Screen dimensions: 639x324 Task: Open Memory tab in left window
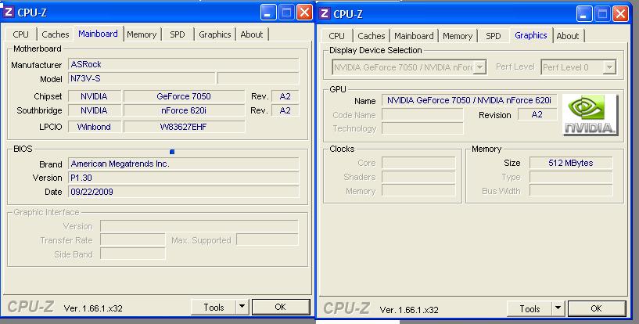click(x=142, y=34)
